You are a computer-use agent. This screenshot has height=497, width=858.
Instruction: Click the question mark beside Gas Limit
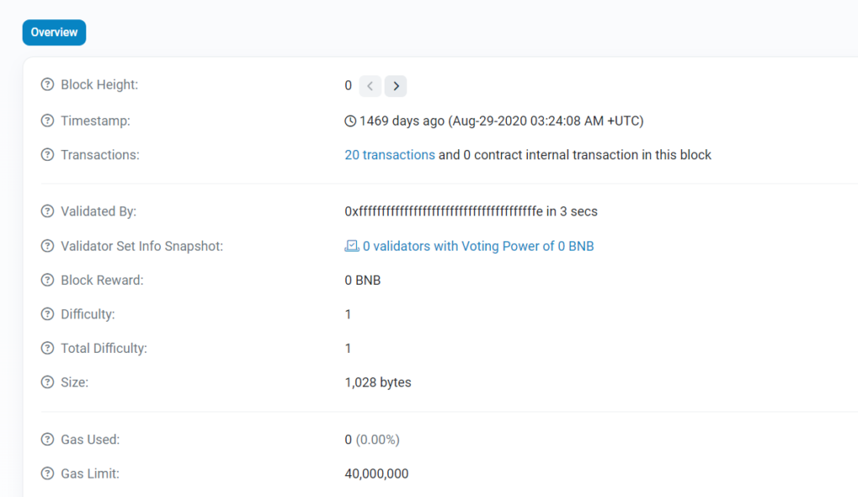point(48,474)
